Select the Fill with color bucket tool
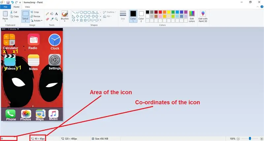The image size is (264, 141). tap(52, 14)
